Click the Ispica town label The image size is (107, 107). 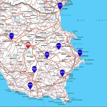pyautogui.click(x=46, y=90)
